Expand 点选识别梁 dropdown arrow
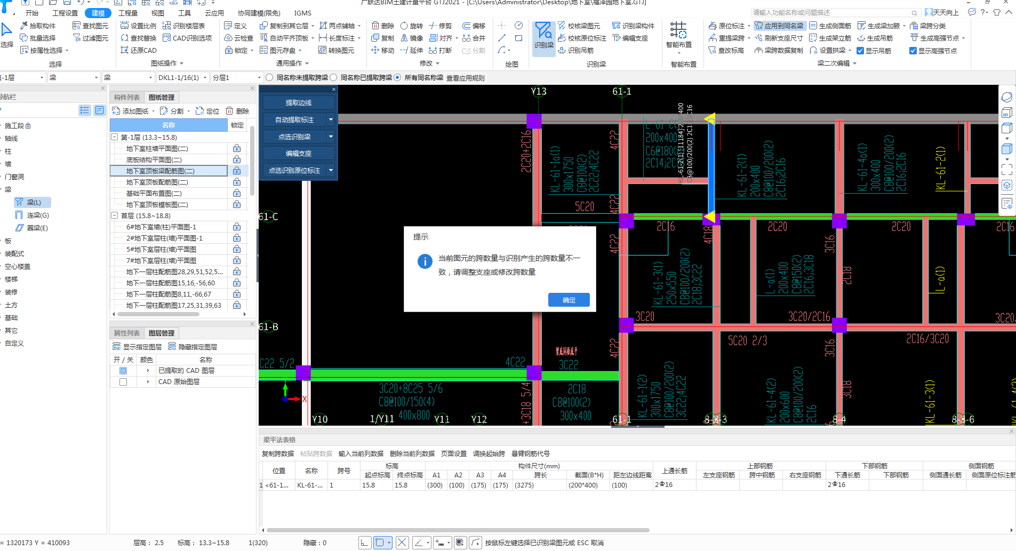Screen dimensions: 1016x551 point(331,137)
